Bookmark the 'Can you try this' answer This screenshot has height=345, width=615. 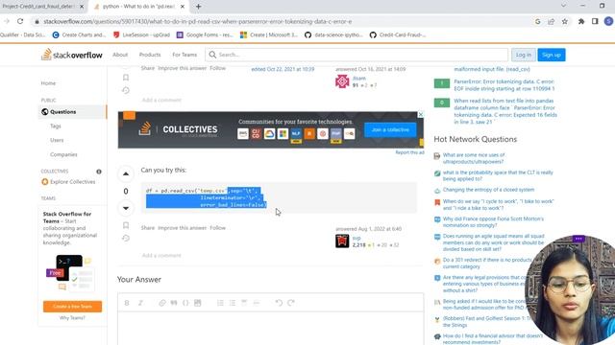126,225
